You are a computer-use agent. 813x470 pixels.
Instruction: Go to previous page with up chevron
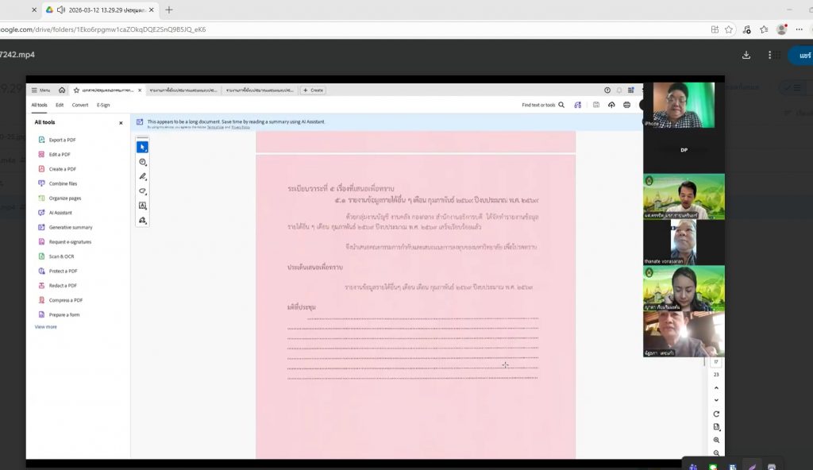[x=716, y=387]
